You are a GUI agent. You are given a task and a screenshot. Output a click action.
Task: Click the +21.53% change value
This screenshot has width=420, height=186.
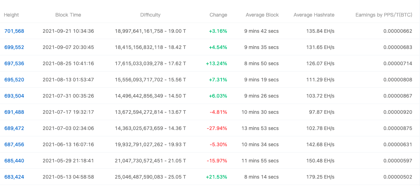pos(217,177)
